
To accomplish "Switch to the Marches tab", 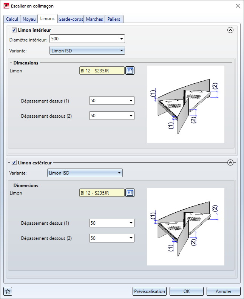I will pyautogui.click(x=94, y=19).
